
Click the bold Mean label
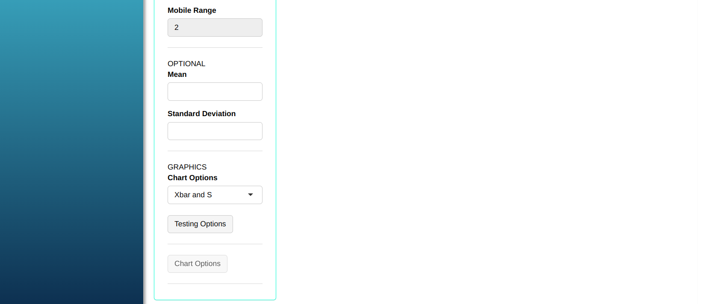[x=177, y=74]
